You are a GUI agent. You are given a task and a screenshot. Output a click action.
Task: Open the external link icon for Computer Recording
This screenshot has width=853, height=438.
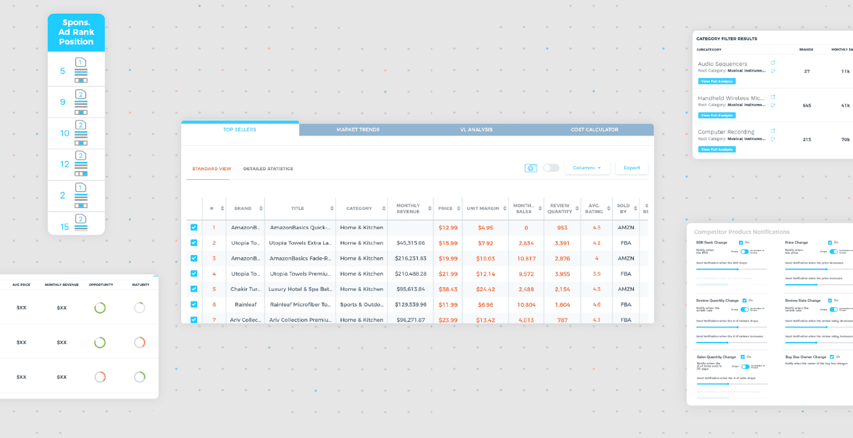pyautogui.click(x=773, y=131)
